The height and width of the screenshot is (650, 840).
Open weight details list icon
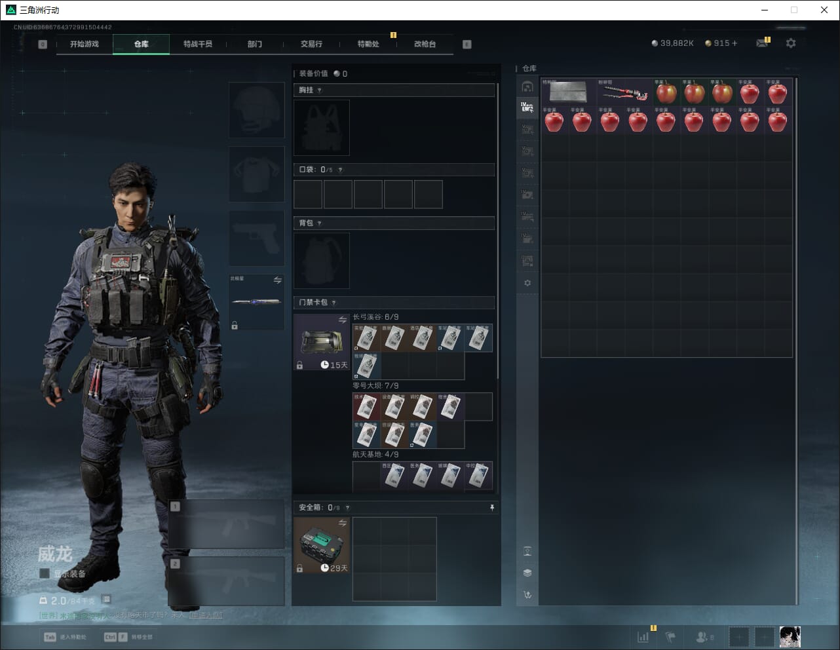point(107,600)
